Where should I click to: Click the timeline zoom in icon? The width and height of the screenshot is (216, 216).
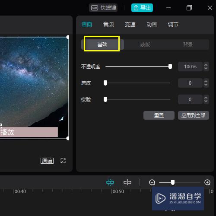point(207,182)
